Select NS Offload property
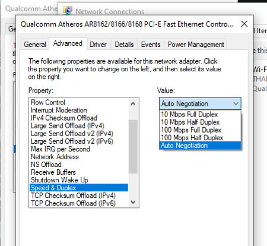 (x=79, y=165)
